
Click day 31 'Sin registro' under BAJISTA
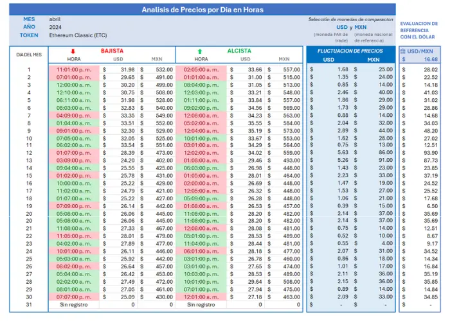click(74, 305)
